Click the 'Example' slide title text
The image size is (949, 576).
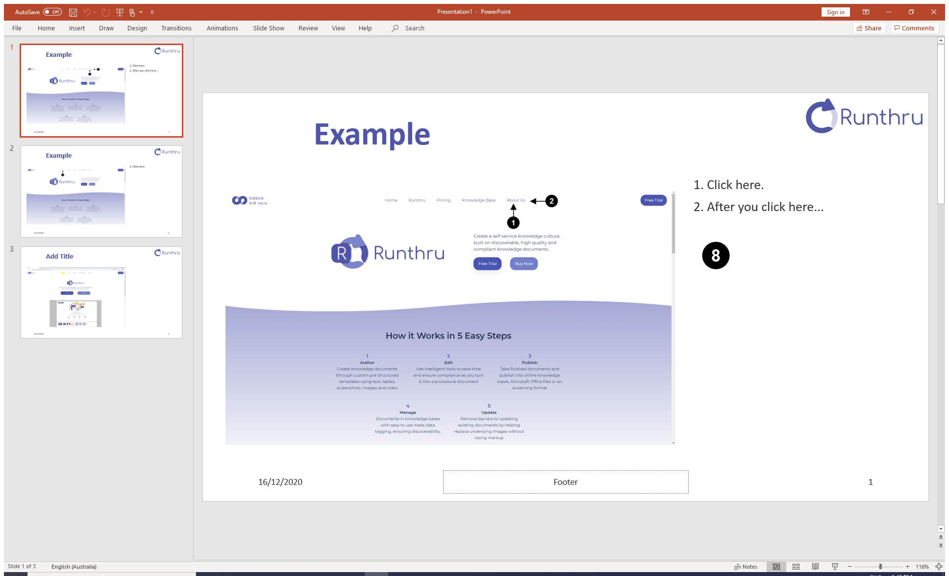click(372, 134)
